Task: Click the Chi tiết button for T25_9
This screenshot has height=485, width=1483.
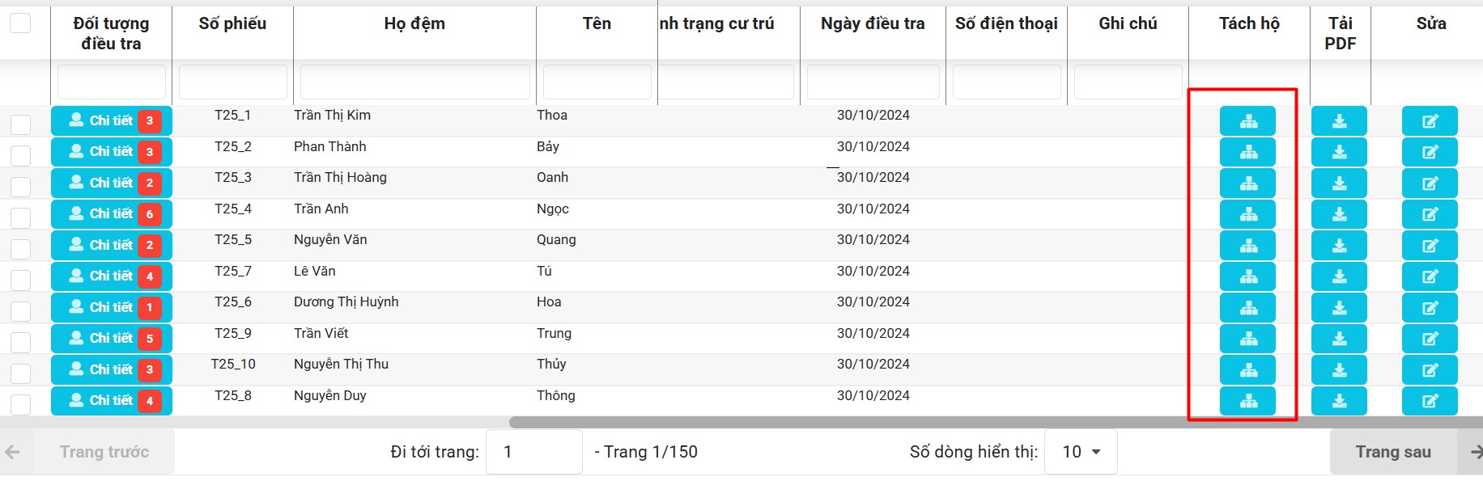Action: [x=111, y=339]
